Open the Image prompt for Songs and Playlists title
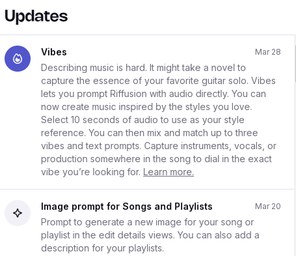This screenshot has width=296, height=256. (x=127, y=206)
